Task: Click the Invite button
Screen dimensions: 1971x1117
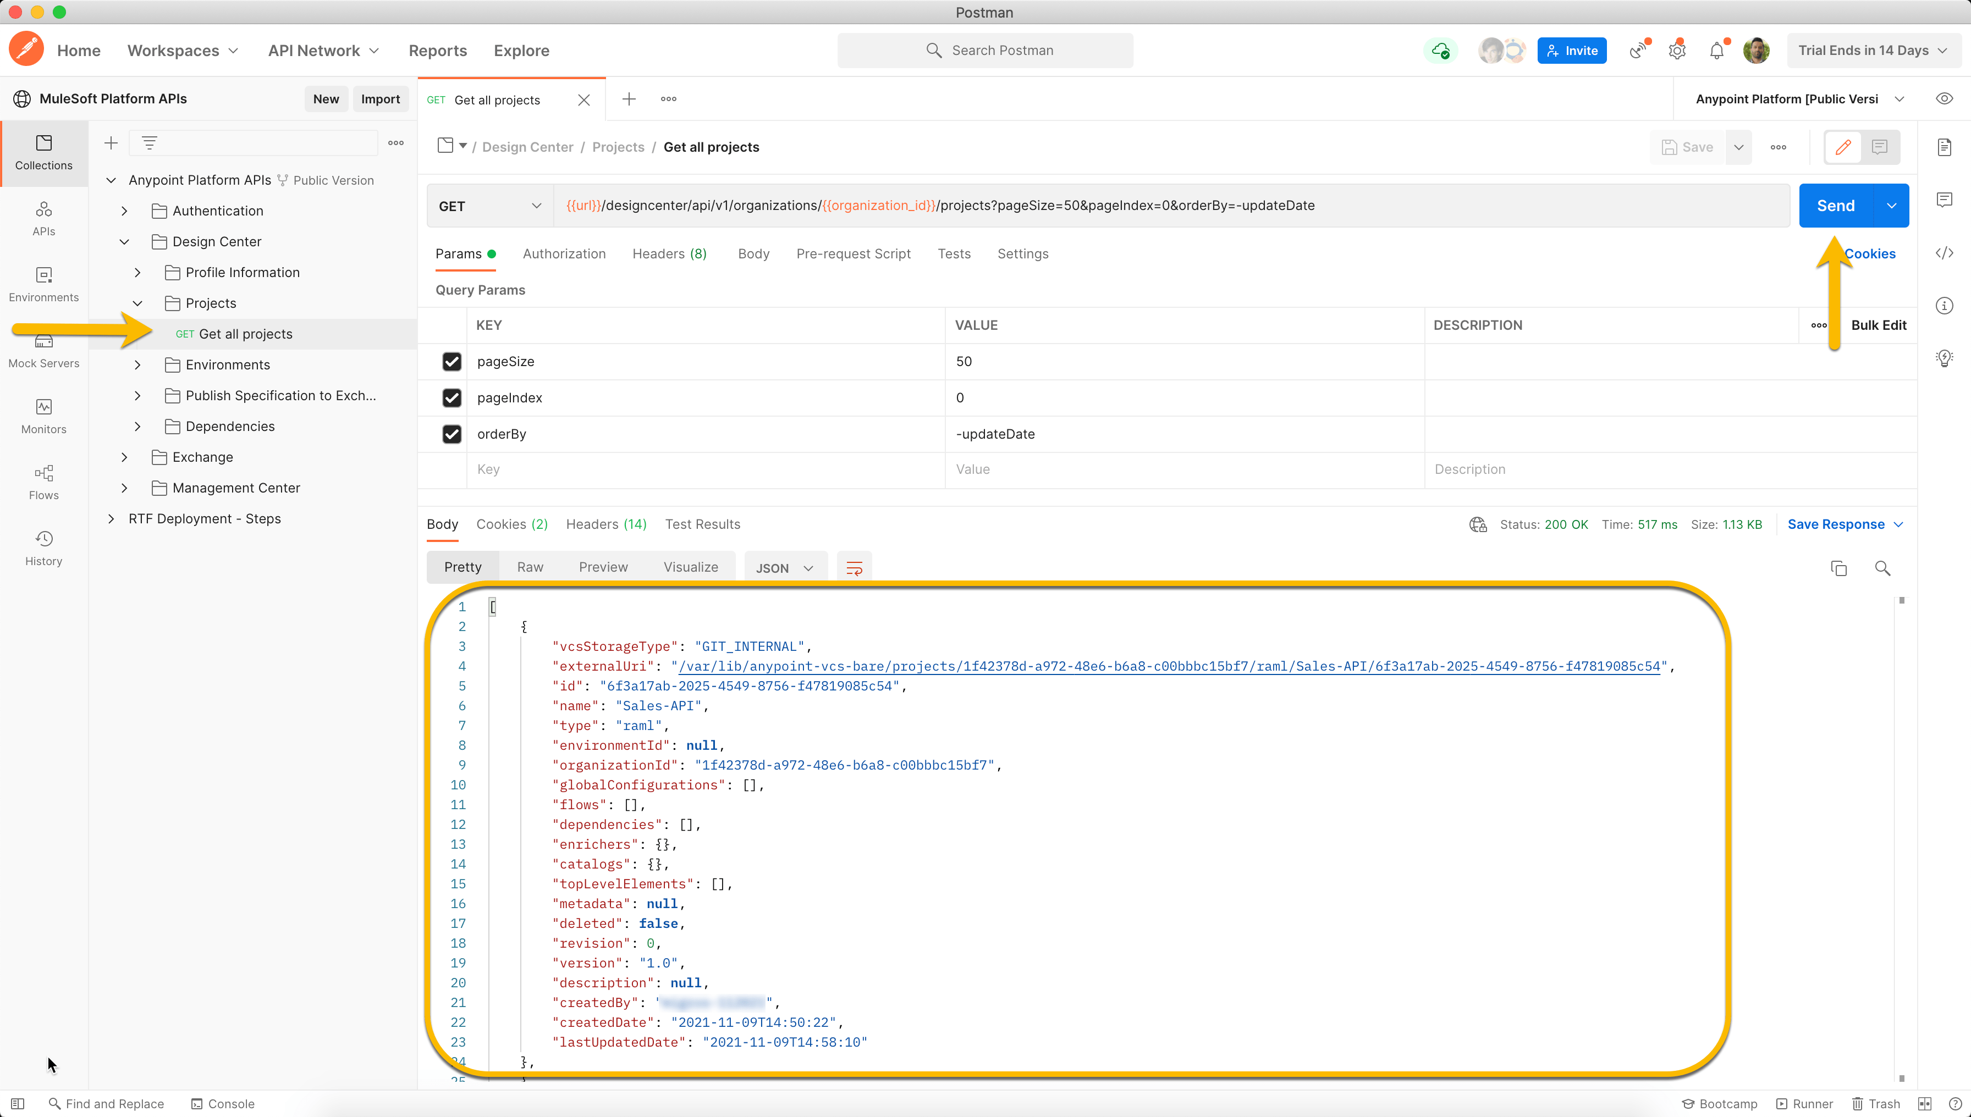Action: (x=1571, y=50)
